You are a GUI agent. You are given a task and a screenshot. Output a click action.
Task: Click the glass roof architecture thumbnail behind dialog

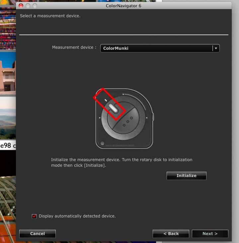(x=8, y=209)
